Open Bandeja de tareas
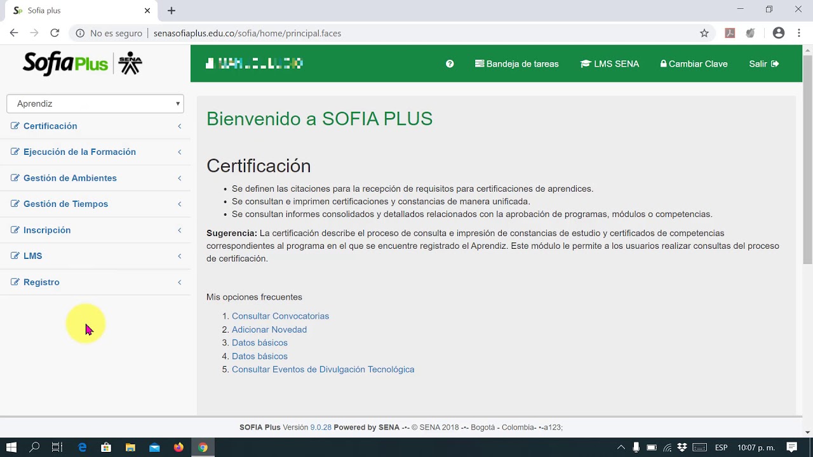 (517, 63)
